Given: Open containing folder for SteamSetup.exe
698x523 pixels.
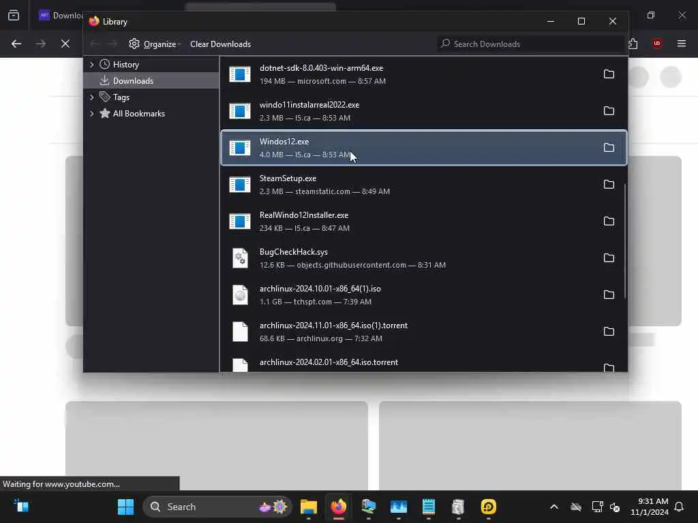Looking at the screenshot, I should click(x=609, y=184).
